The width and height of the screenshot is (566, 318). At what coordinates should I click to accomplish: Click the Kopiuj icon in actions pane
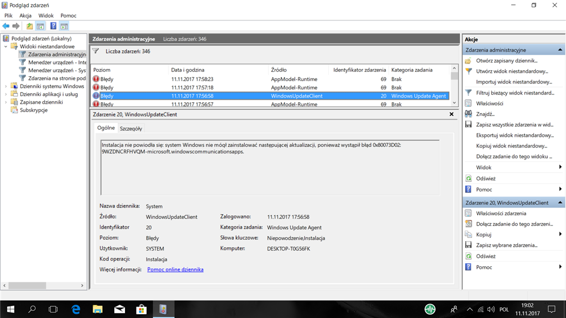(x=469, y=234)
